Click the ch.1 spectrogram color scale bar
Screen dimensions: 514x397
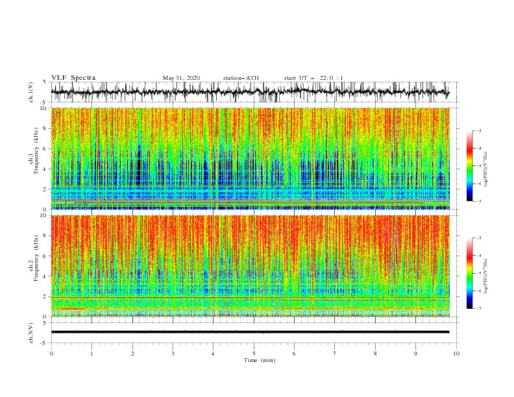click(x=469, y=166)
